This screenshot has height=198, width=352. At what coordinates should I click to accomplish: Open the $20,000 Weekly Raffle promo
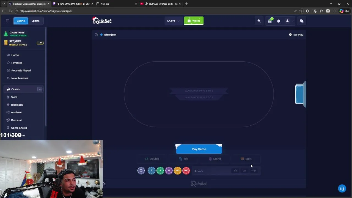click(x=23, y=43)
